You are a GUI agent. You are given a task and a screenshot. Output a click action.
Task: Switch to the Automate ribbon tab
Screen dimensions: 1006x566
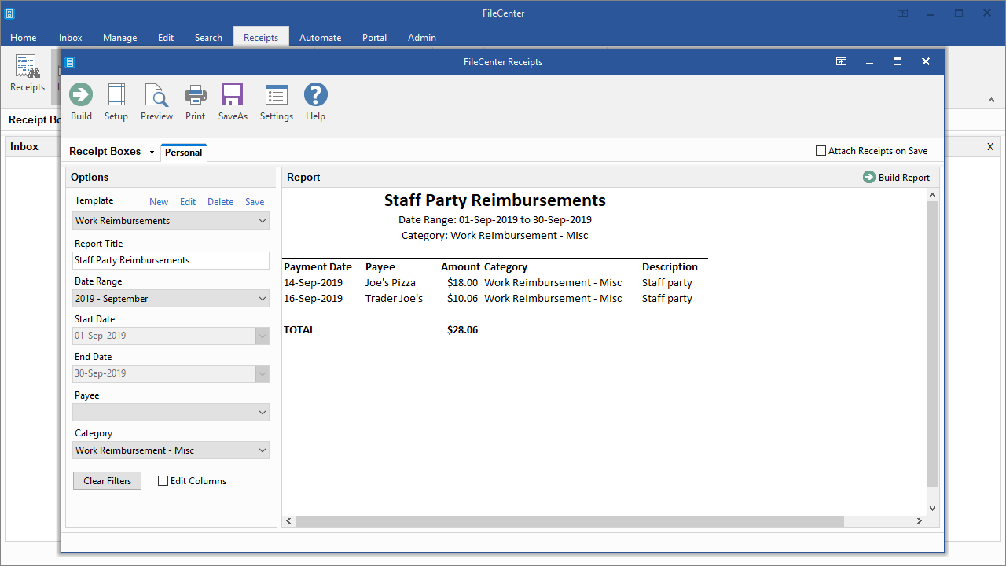[320, 37]
